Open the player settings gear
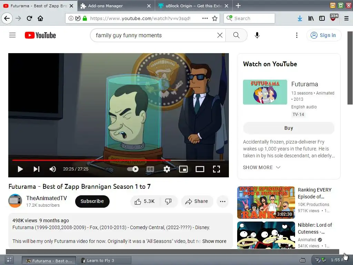The width and height of the screenshot is (353, 265). pyautogui.click(x=167, y=169)
